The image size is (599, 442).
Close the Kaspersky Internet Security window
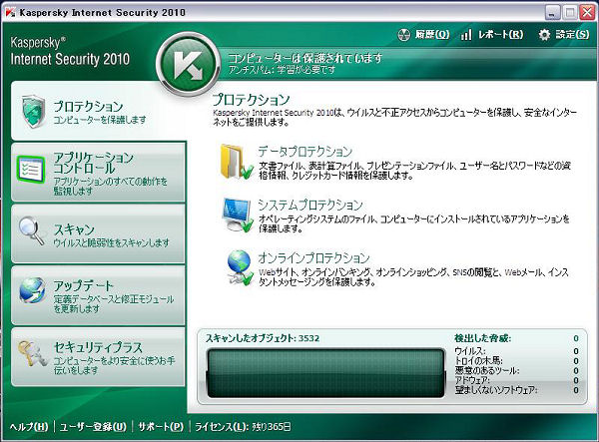point(588,13)
